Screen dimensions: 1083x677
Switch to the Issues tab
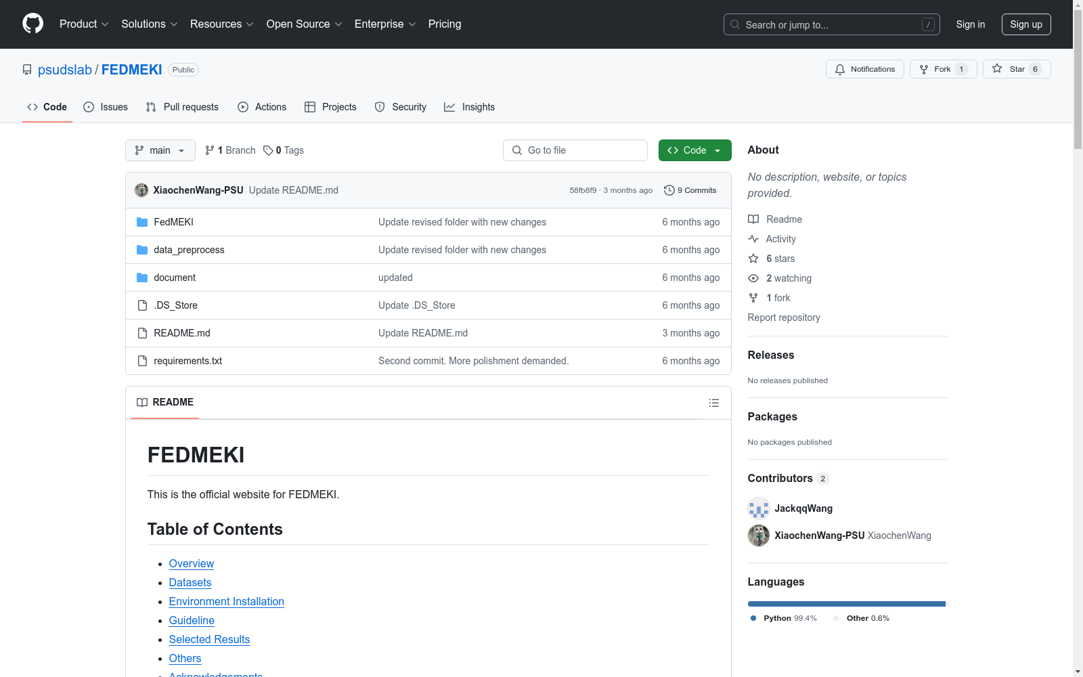pyautogui.click(x=106, y=107)
